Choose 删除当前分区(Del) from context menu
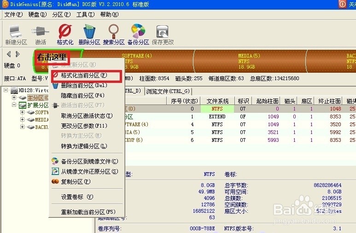The image size is (356, 233). coord(87,86)
